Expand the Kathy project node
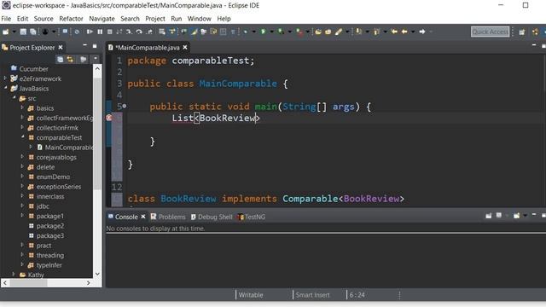This screenshot has height=307, width=546. click(14, 275)
